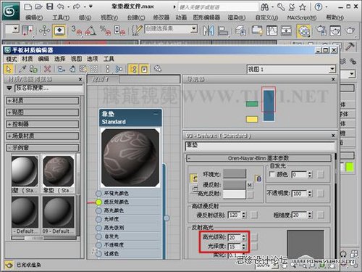This screenshot has height=272, width=362.
Task: Click the highlighted Material Editor icon
Action: click(x=304, y=31)
